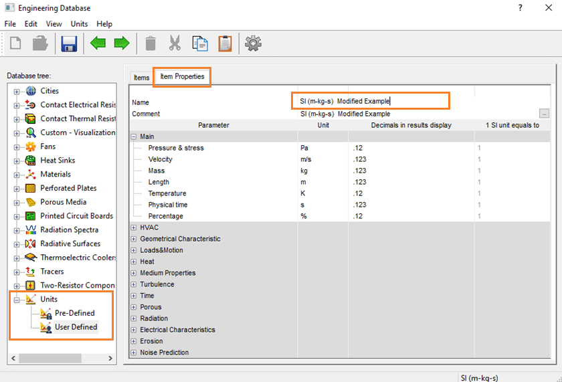Switch to the Item Properties tab
Image resolution: width=562 pixels, height=382 pixels.
click(182, 77)
